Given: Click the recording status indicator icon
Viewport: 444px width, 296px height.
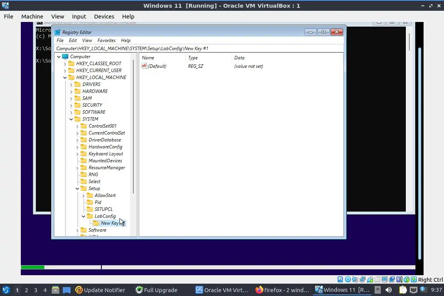Looking at the screenshot, I should pyautogui.click(x=392, y=279).
